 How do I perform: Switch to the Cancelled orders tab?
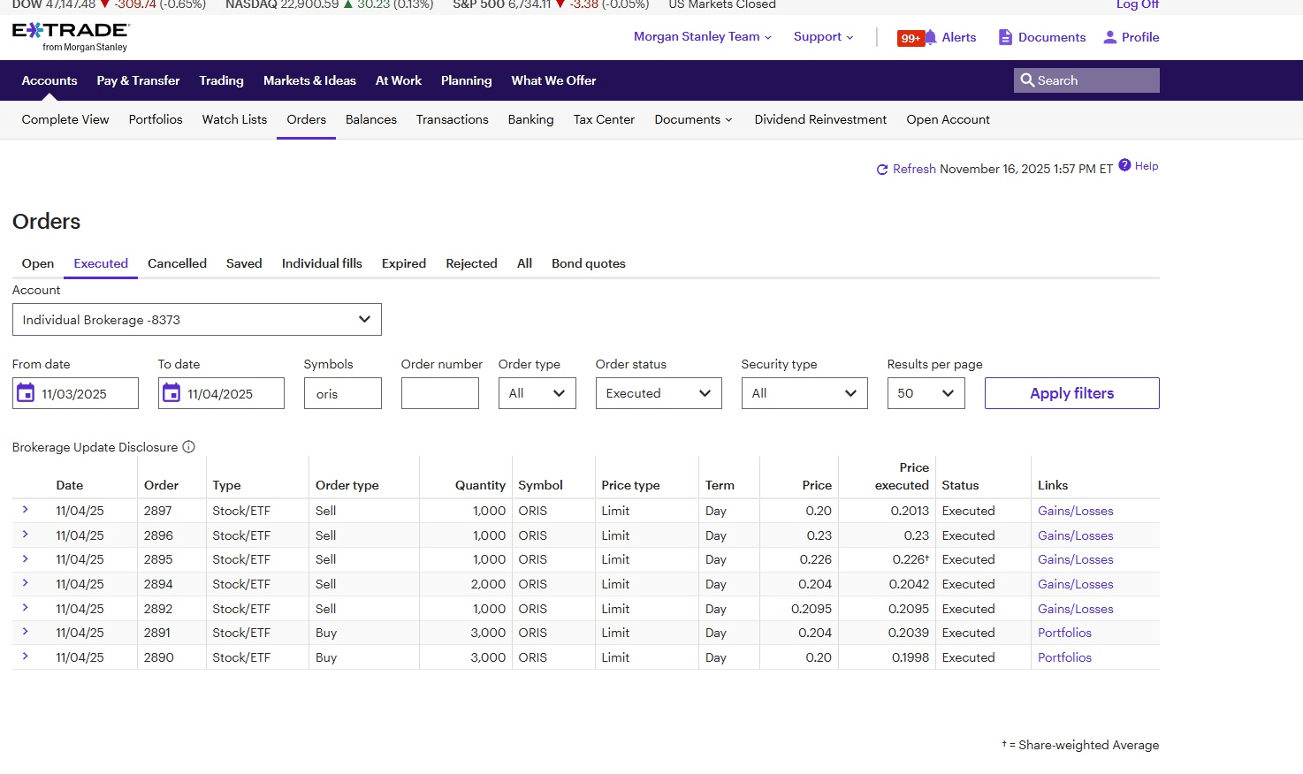click(x=177, y=263)
